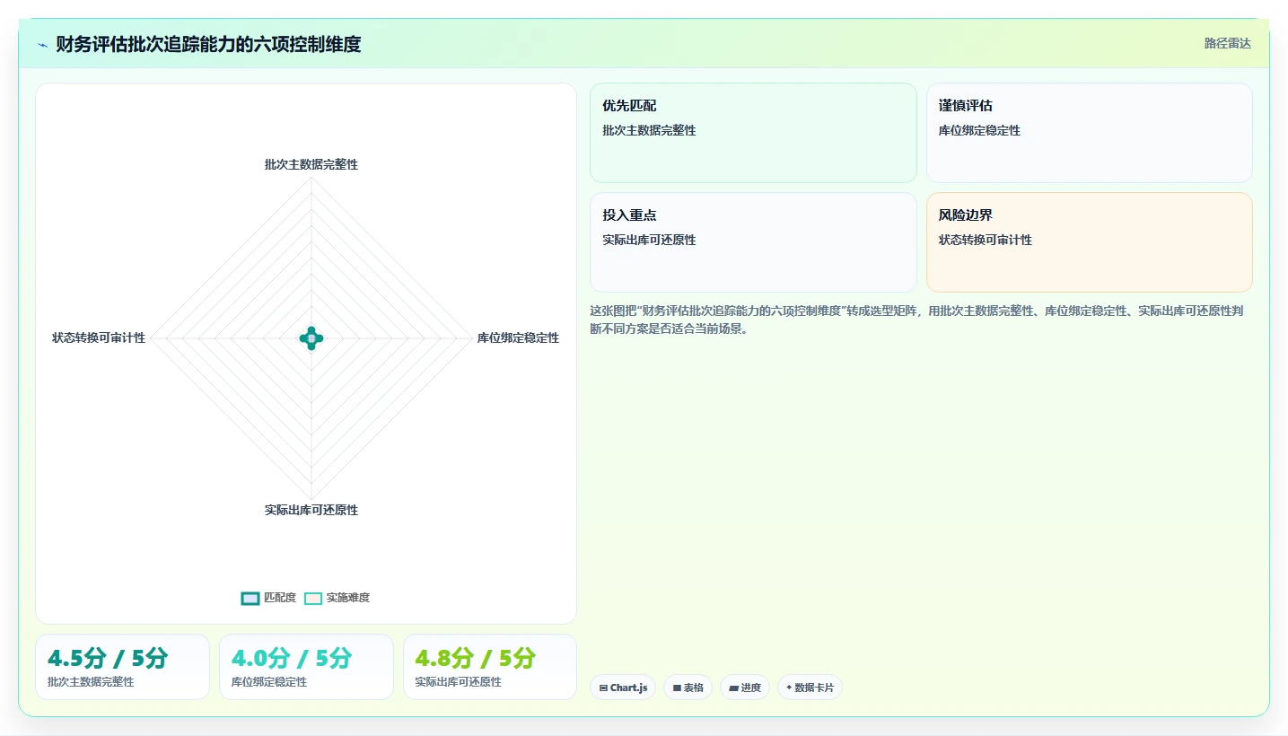
Task: Open the 优先匹配 card
Action: coord(753,133)
